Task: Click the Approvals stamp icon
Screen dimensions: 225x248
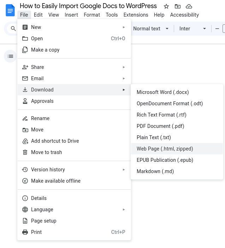Action: [25, 101]
